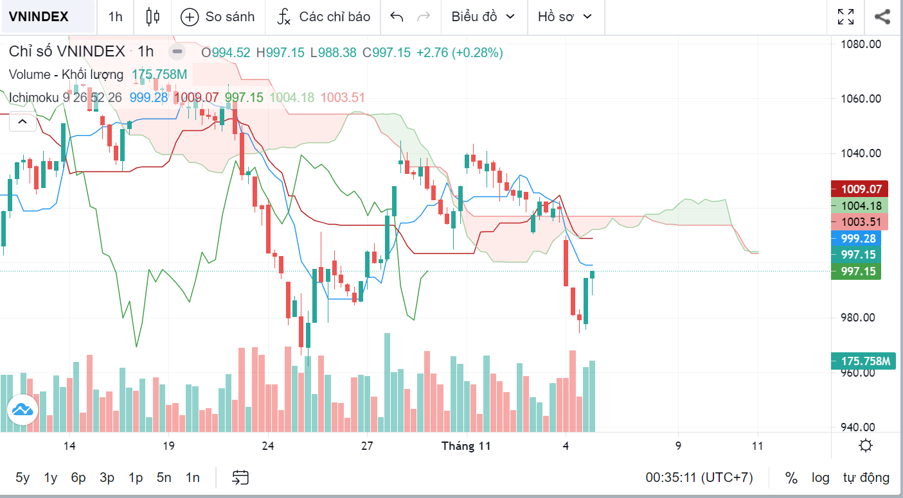Toggle the tự động auto scale
This screenshot has width=903, height=498.
(866, 477)
